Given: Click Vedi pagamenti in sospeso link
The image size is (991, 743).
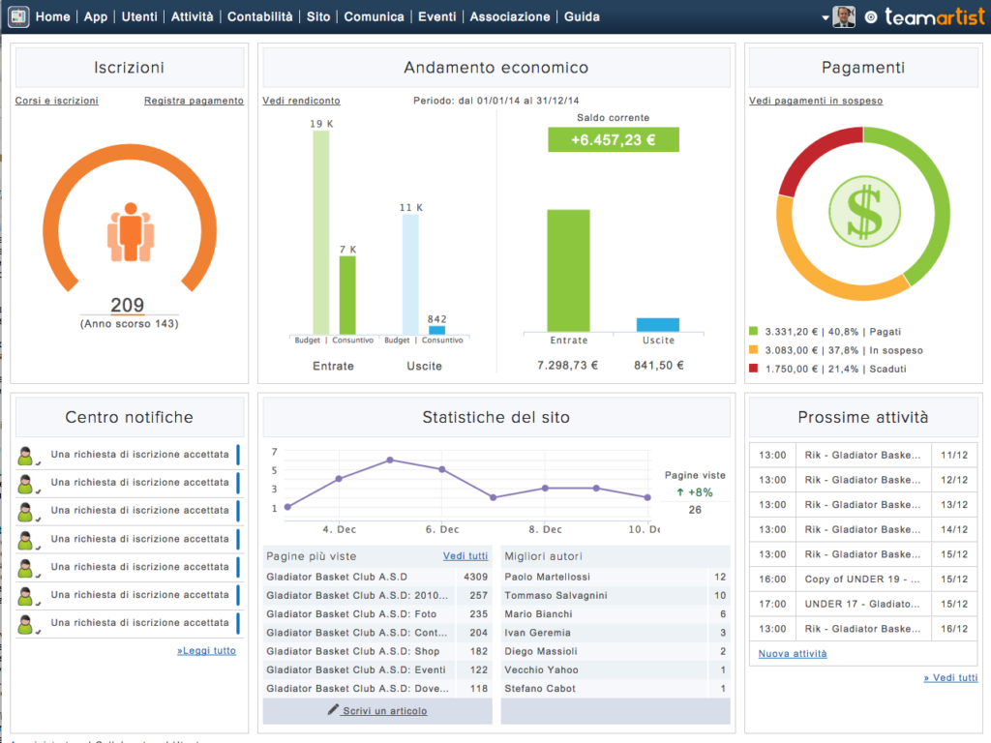Looking at the screenshot, I should (x=816, y=101).
